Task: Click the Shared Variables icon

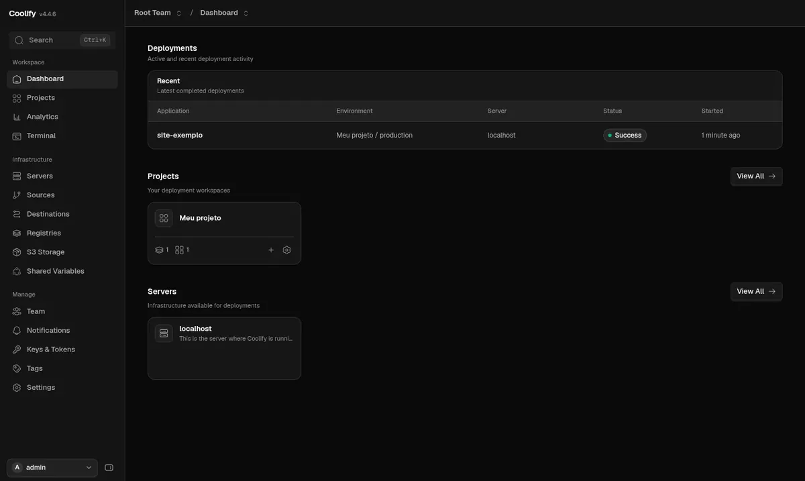Action: tap(17, 272)
